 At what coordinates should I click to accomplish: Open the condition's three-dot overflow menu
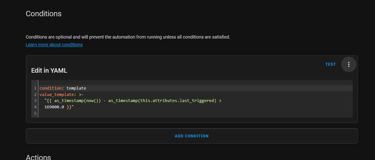pos(348,64)
